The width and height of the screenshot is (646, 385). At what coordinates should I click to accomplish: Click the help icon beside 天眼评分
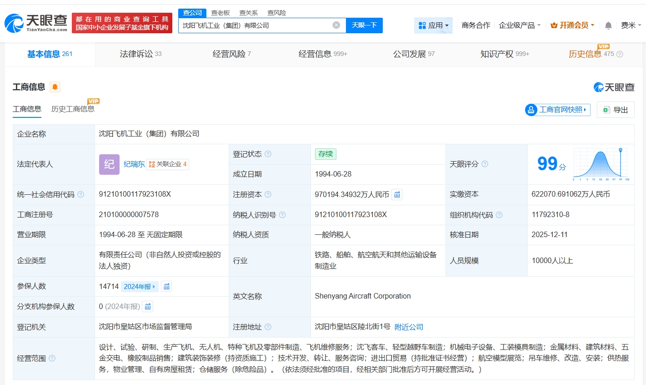(x=485, y=164)
